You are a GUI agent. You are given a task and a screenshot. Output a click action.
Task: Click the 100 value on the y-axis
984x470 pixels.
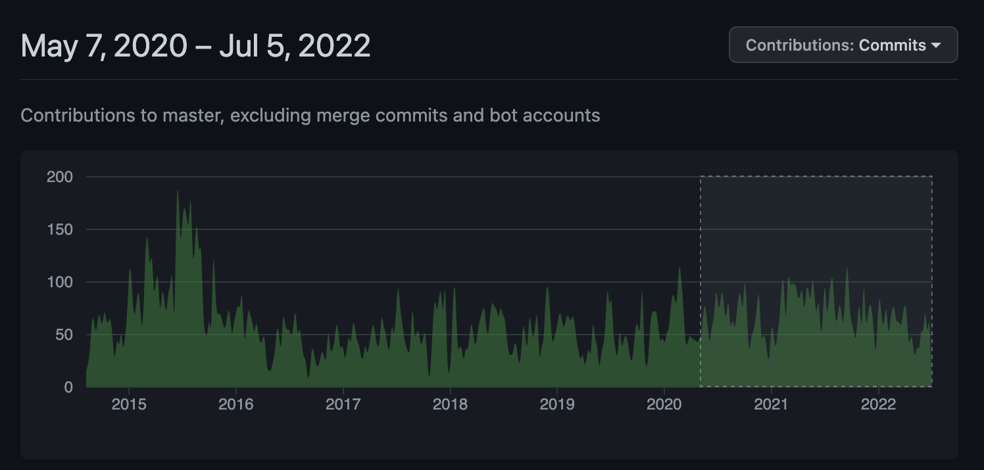pos(60,282)
